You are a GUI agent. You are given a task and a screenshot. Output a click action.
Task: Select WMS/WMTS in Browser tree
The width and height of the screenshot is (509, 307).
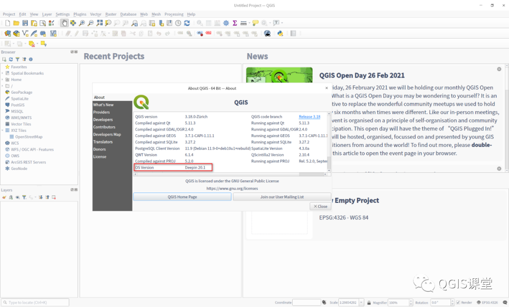[21, 118]
